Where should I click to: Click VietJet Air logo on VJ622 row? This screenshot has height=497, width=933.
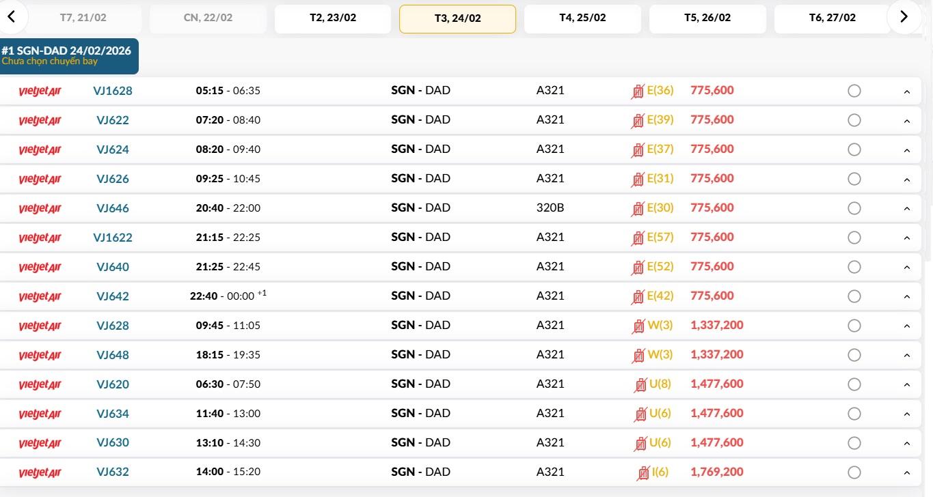coord(40,120)
